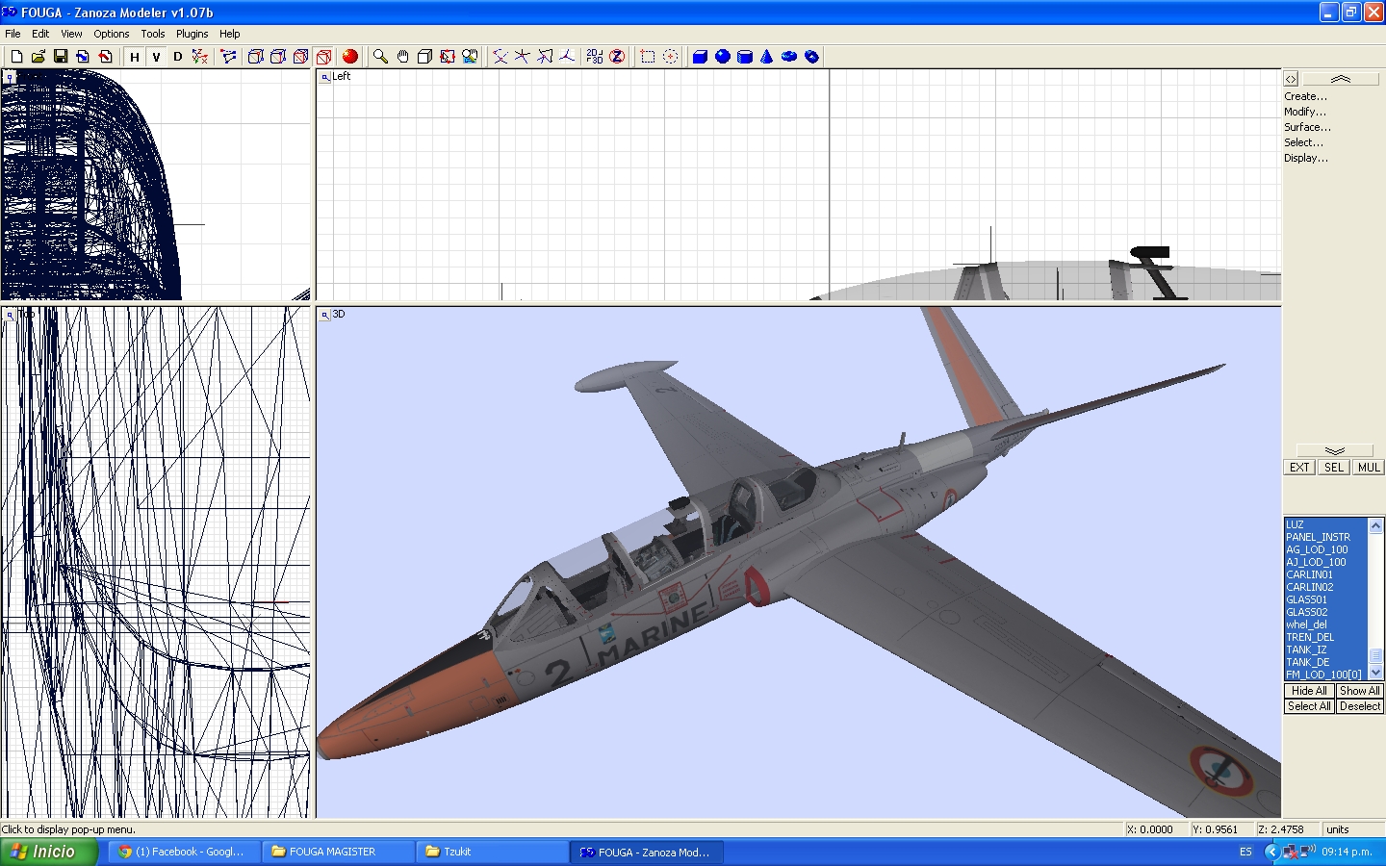This screenshot has width=1386, height=866.
Task: Click the upward double-chevron collapse bar
Action: [1341, 79]
